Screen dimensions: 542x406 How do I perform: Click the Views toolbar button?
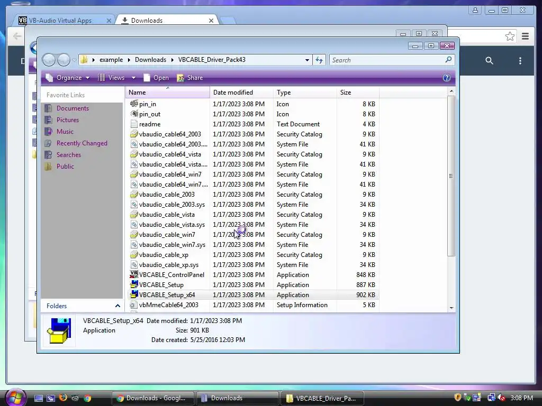pos(112,78)
